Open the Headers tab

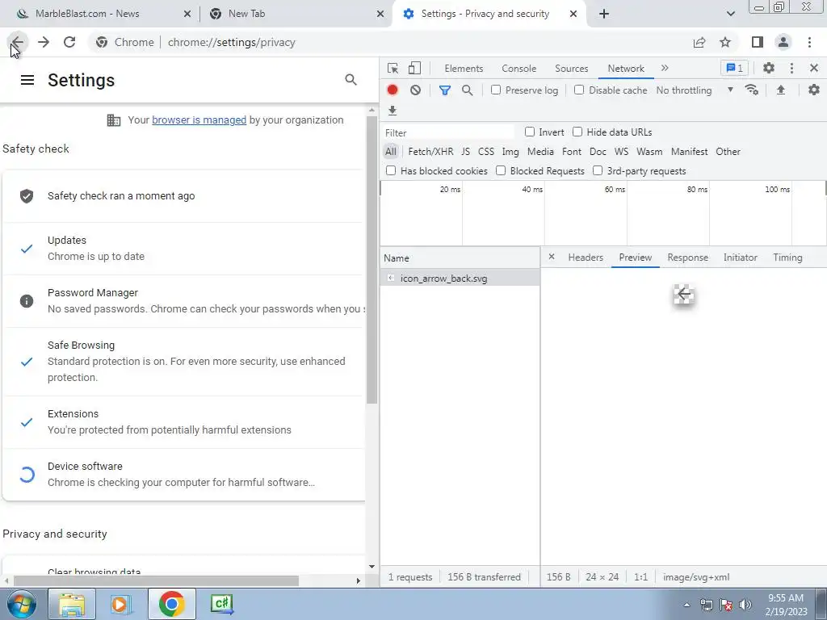coord(586,258)
